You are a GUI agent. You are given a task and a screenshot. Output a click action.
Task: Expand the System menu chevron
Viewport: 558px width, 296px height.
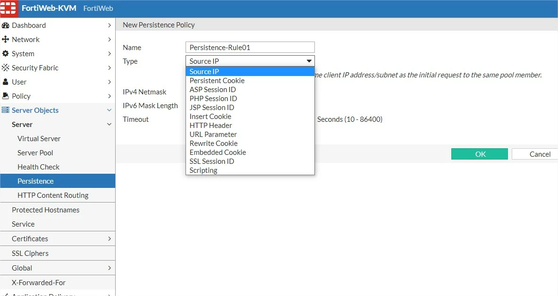click(x=109, y=54)
